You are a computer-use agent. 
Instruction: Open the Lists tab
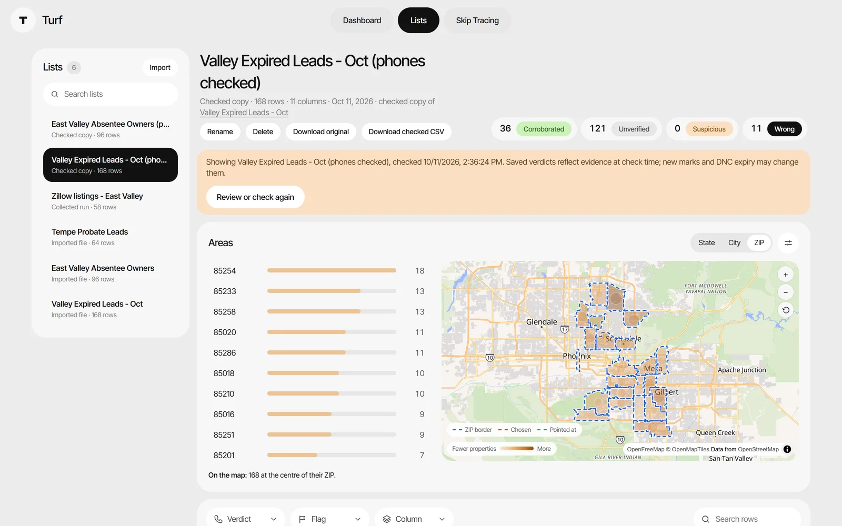pyautogui.click(x=418, y=21)
